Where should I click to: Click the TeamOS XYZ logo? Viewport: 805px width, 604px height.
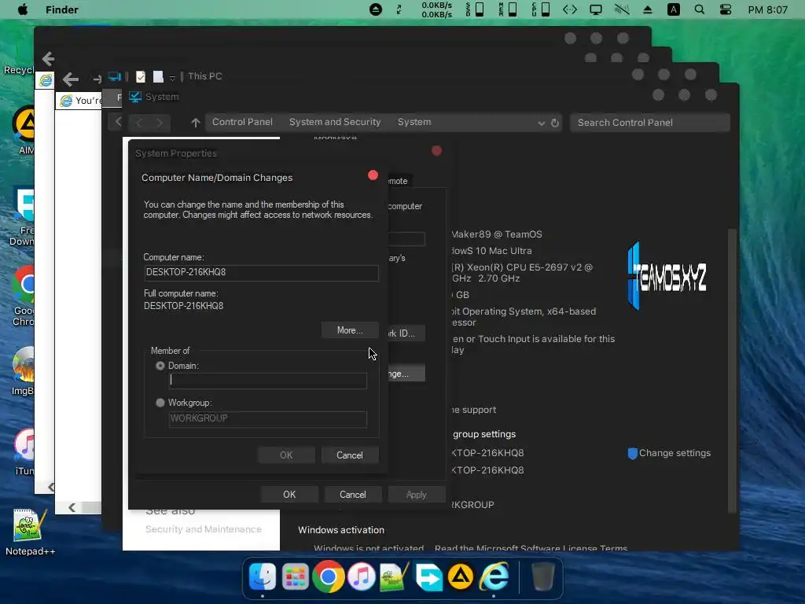(x=667, y=276)
